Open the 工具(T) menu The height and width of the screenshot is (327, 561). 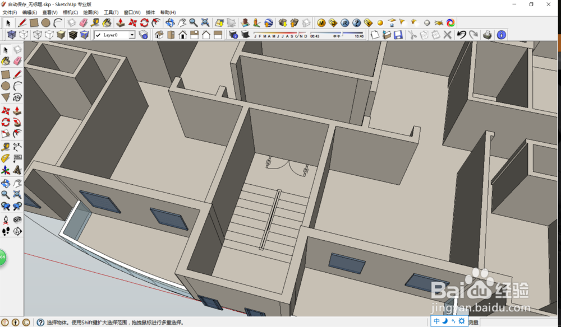click(111, 12)
